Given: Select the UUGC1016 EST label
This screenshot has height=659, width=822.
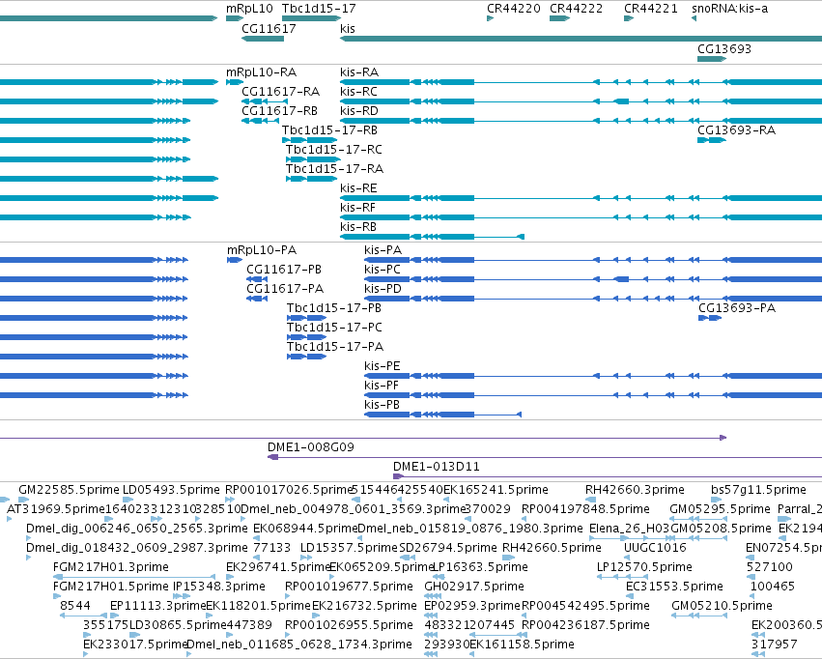Looking at the screenshot, I should pos(655,547).
